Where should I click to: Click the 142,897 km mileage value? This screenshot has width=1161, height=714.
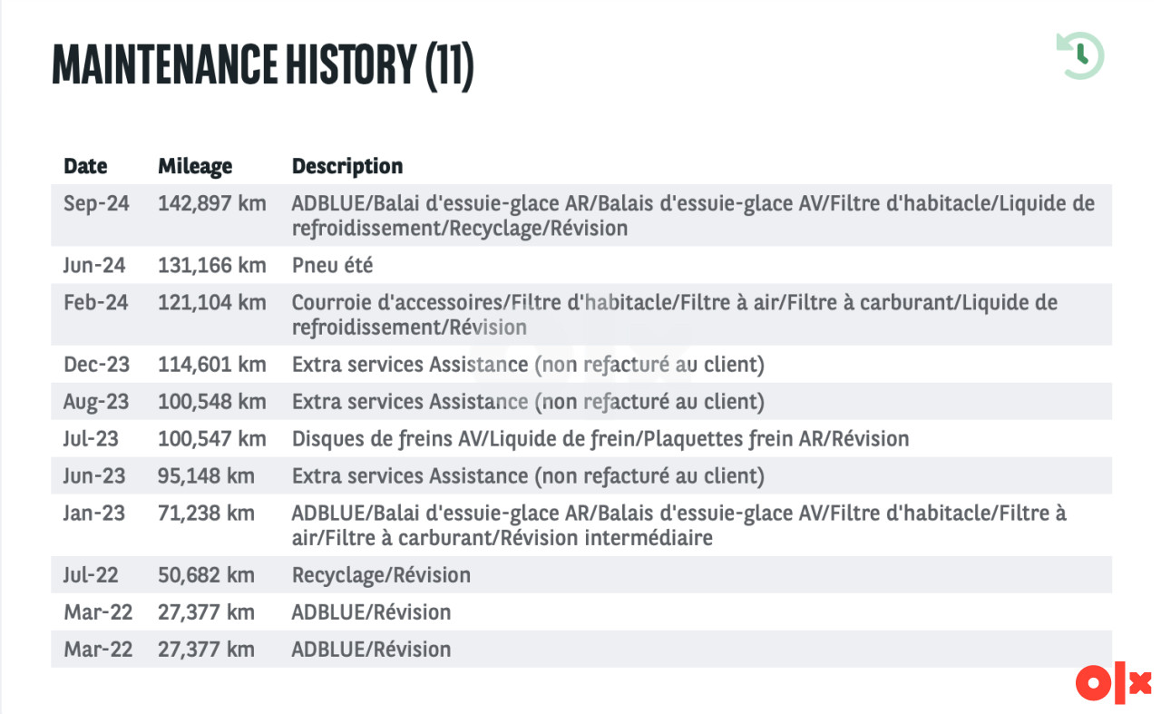212,203
